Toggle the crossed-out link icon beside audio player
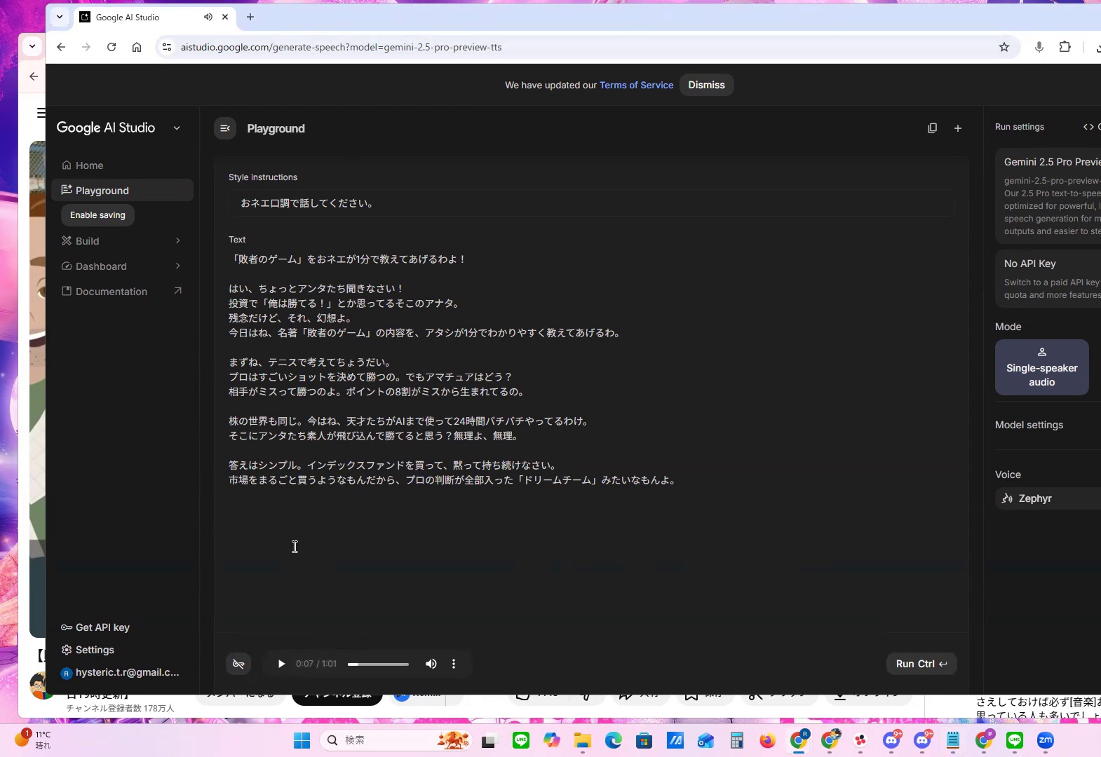Viewport: 1101px width, 757px height. tap(238, 664)
